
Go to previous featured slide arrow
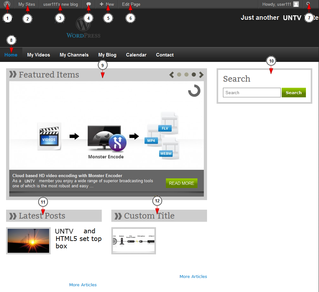[172, 75]
